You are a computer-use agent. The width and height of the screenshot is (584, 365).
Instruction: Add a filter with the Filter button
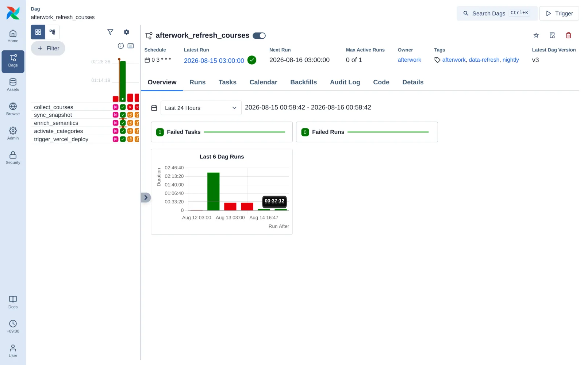click(48, 48)
